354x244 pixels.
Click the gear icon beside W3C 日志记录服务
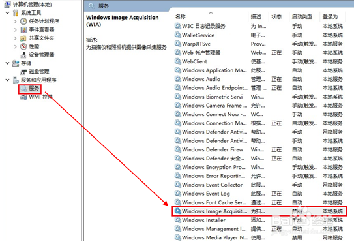coord(178,26)
